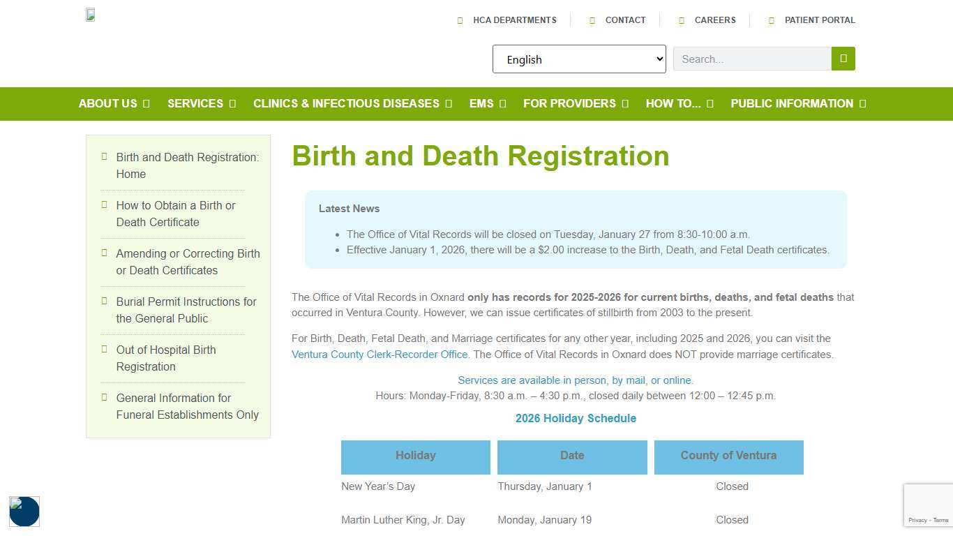Click the 2026 Holiday Schedule link
The image size is (953, 536).
point(576,418)
